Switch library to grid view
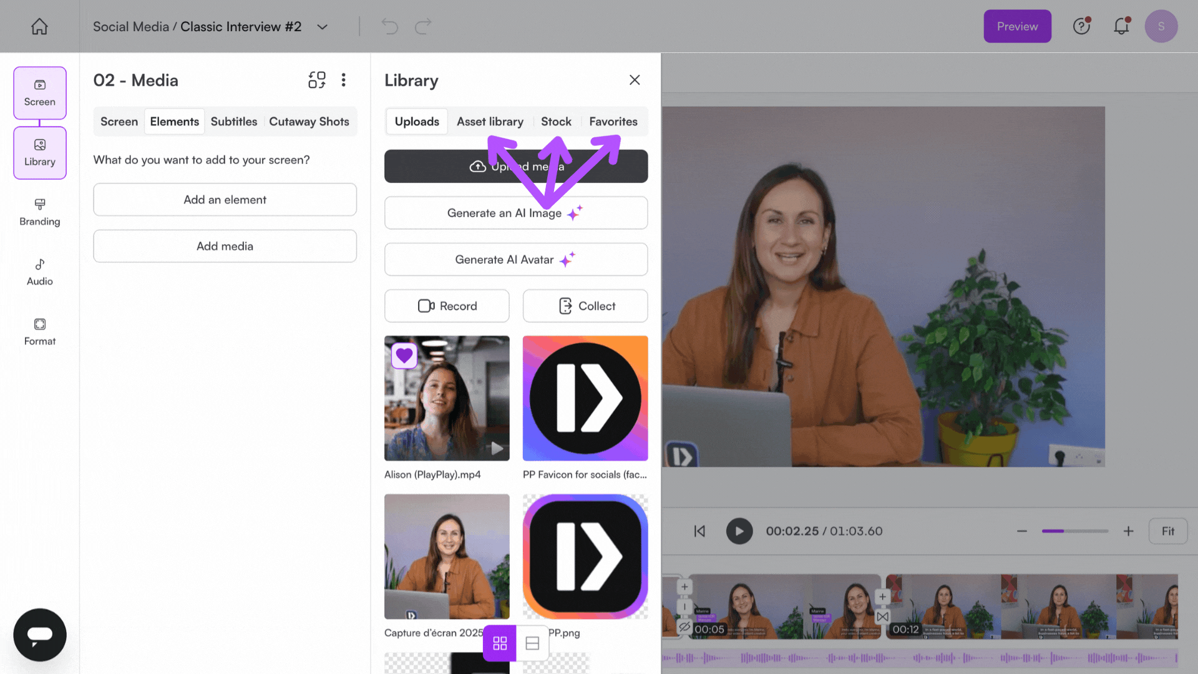 pos(500,643)
